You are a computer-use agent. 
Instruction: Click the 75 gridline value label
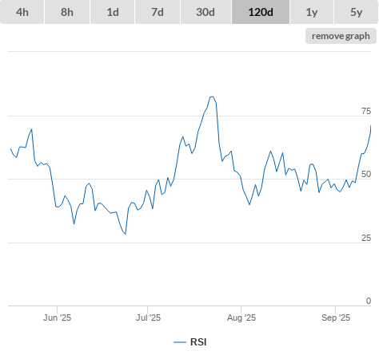tap(366, 111)
